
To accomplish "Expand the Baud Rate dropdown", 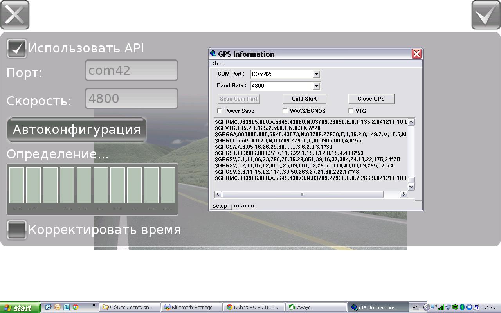I will click(x=316, y=86).
